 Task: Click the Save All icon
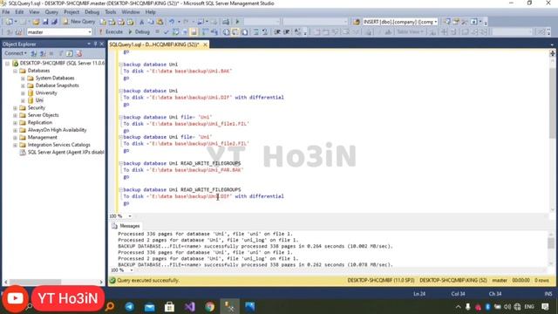point(54,22)
